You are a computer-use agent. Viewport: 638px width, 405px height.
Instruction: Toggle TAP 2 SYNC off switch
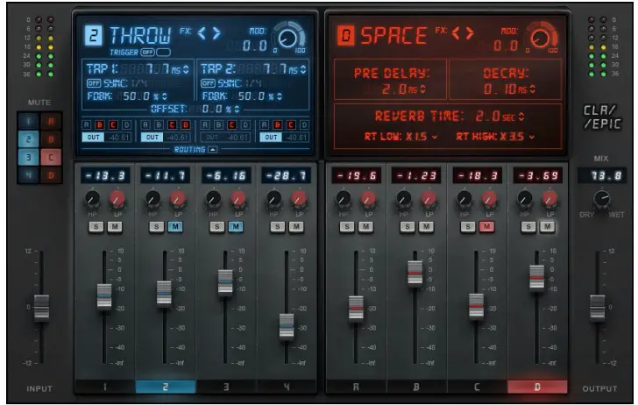(x=208, y=83)
